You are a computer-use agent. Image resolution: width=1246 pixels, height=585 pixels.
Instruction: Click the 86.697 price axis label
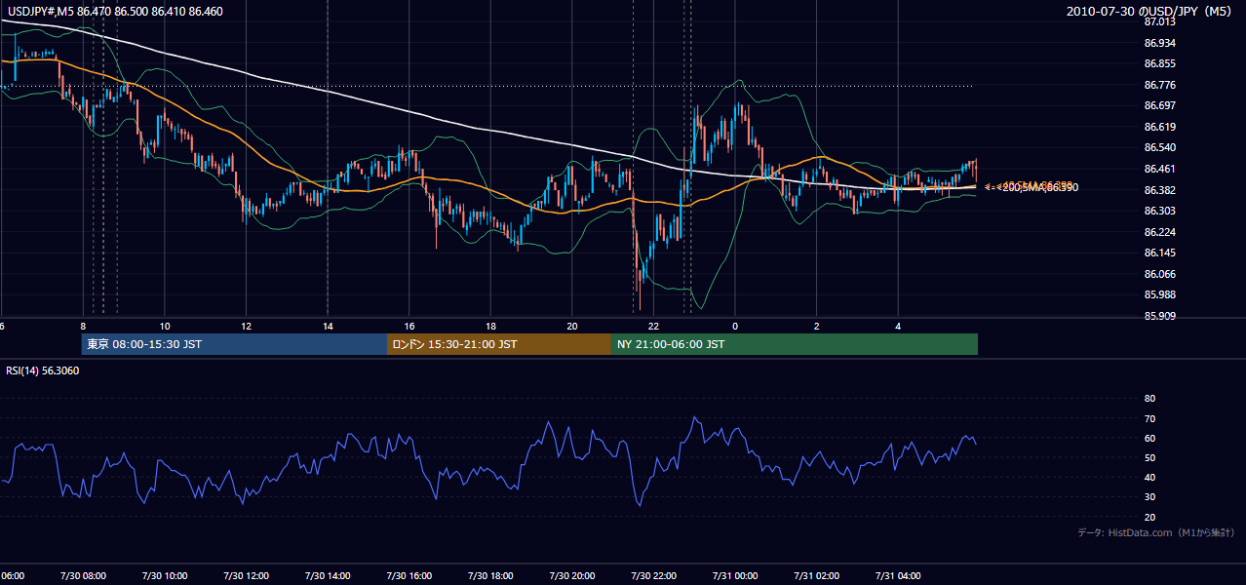[1159, 105]
